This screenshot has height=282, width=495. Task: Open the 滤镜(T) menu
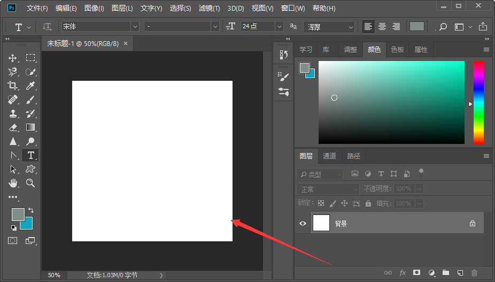click(x=210, y=8)
